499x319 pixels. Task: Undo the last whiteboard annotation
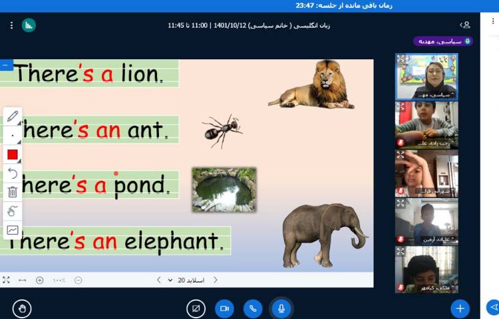(x=12, y=173)
